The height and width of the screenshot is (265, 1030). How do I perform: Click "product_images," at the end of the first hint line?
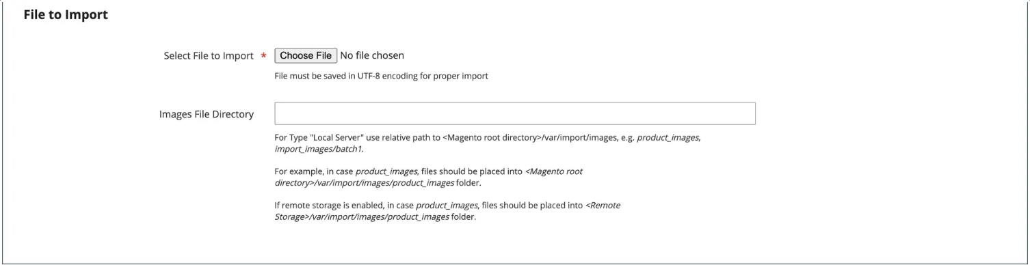(x=668, y=137)
